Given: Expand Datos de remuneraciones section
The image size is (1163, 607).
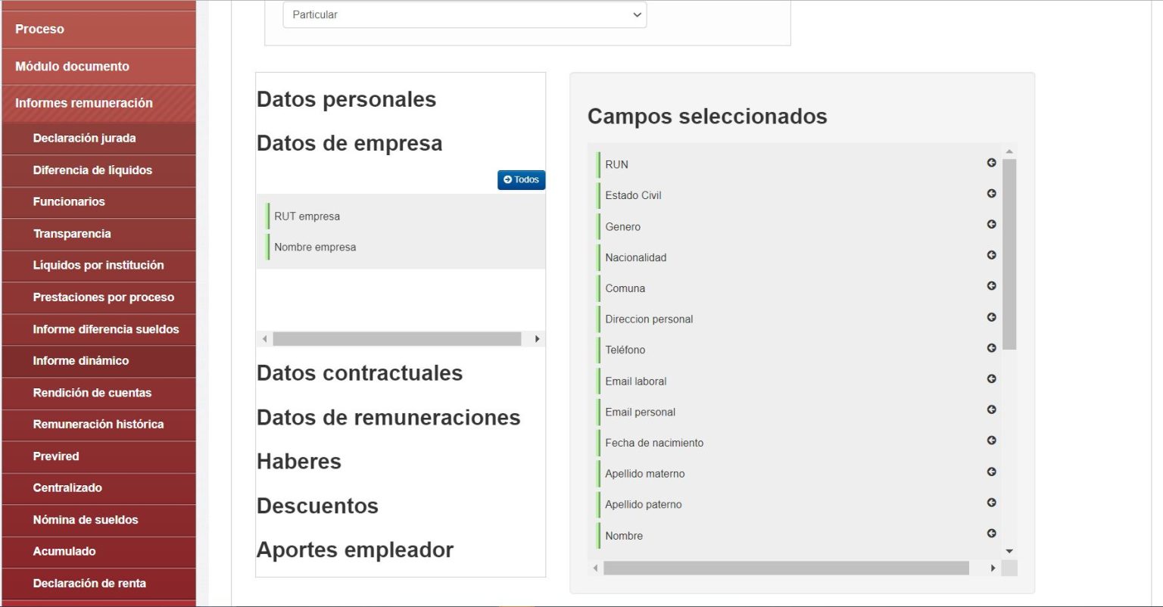Looking at the screenshot, I should click(x=388, y=417).
